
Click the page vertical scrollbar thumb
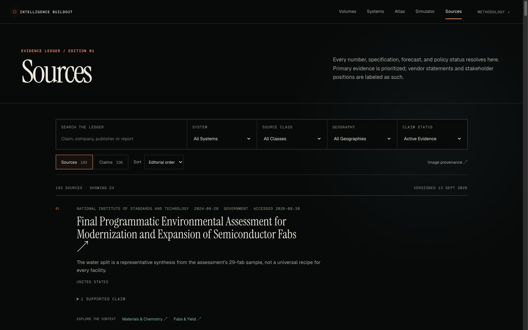(525, 9)
